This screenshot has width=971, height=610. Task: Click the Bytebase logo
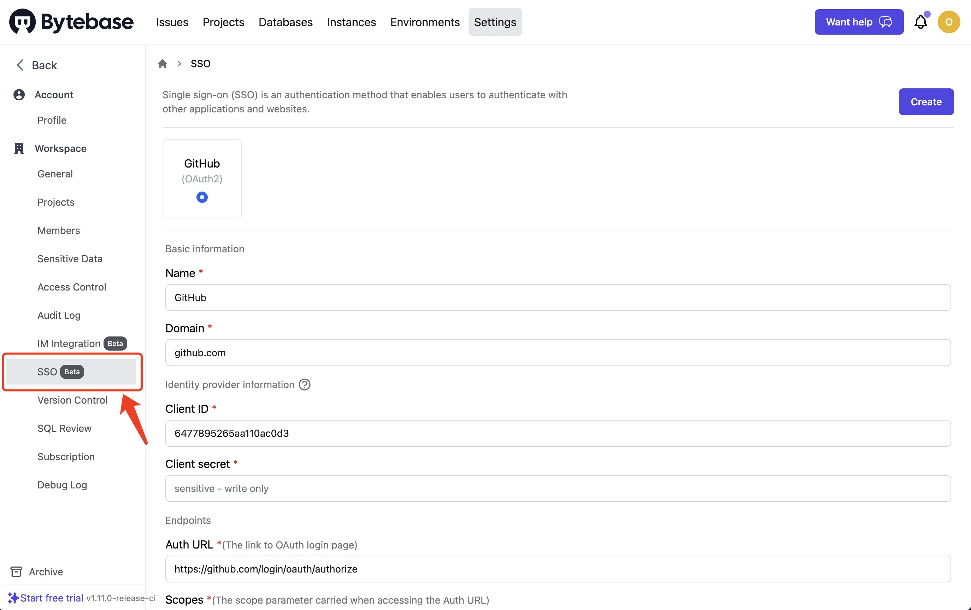(x=71, y=22)
